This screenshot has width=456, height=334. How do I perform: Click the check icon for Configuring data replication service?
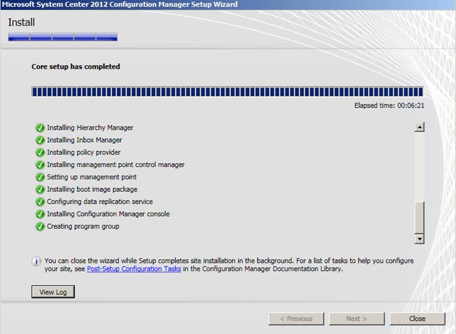point(40,202)
